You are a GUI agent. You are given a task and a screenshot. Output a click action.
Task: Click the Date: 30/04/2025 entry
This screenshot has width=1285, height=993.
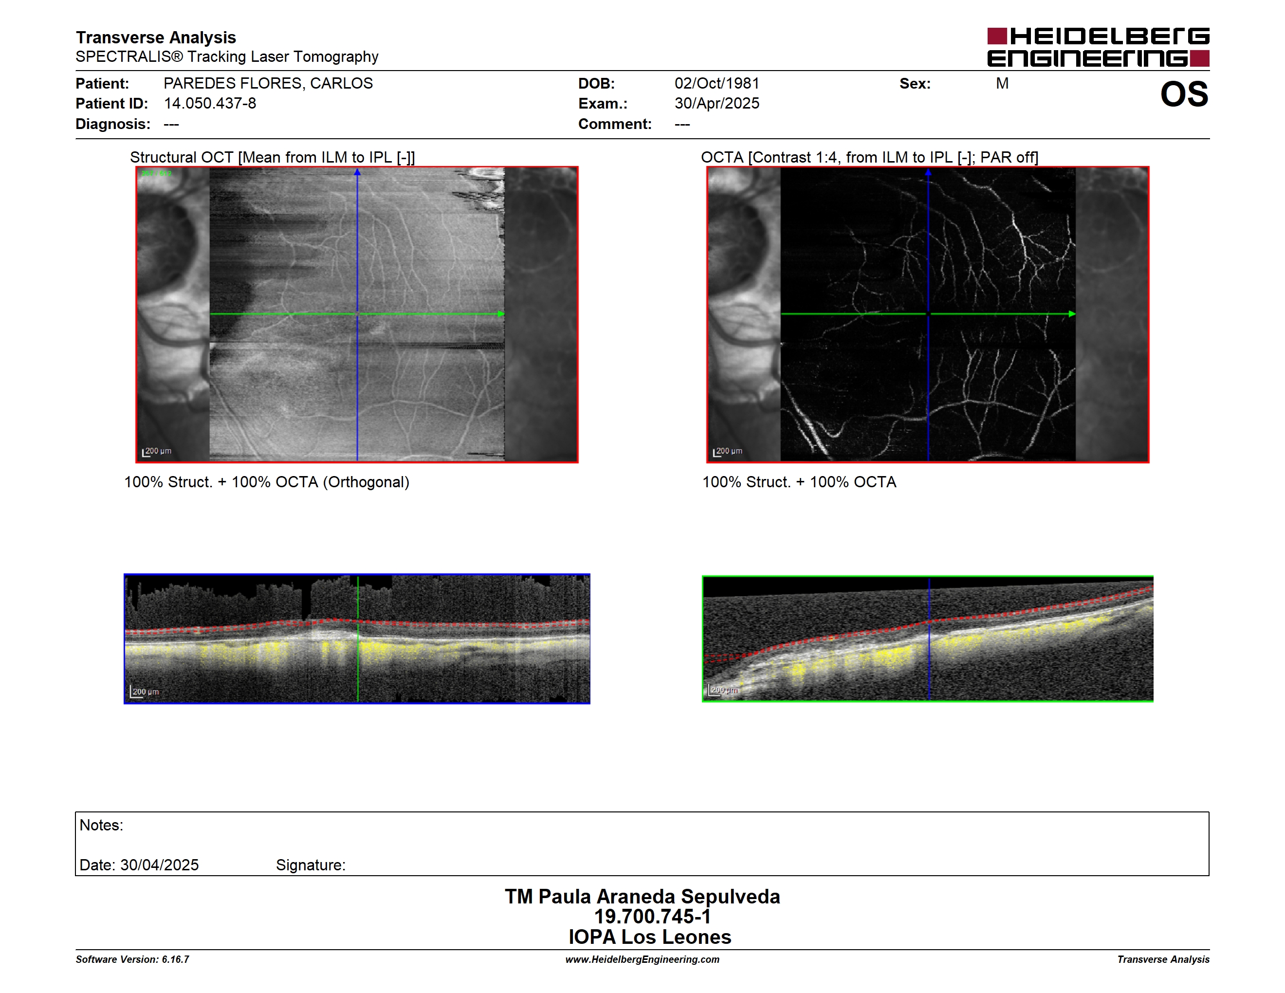coord(139,865)
